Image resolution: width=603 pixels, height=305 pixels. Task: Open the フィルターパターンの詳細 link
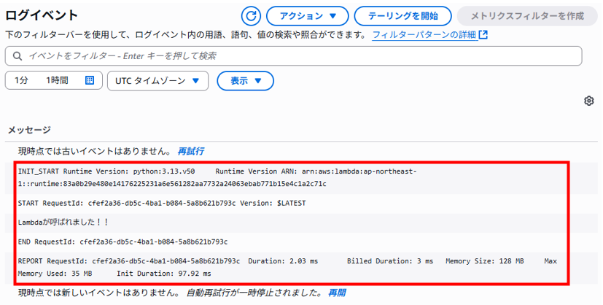(424, 35)
